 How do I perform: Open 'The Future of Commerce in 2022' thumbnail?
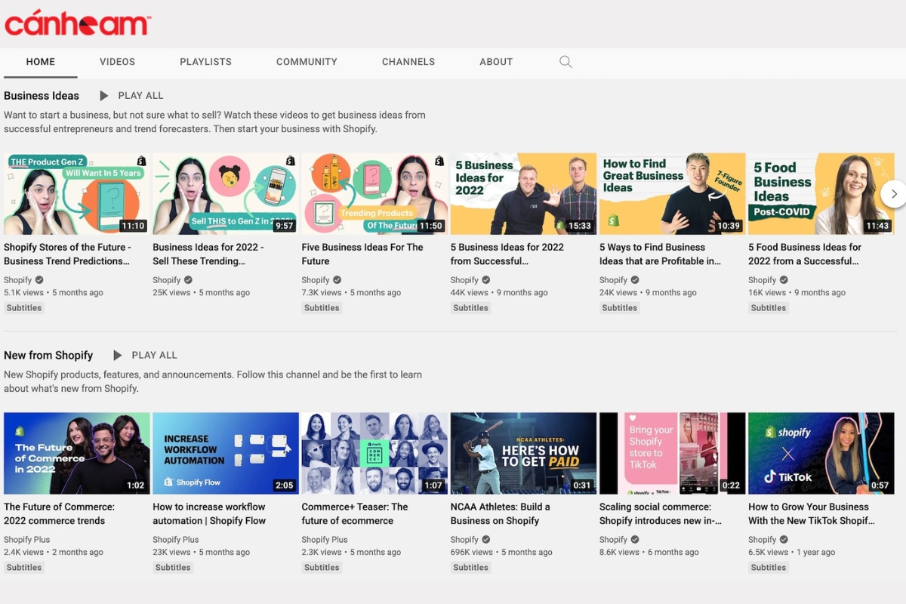(77, 453)
